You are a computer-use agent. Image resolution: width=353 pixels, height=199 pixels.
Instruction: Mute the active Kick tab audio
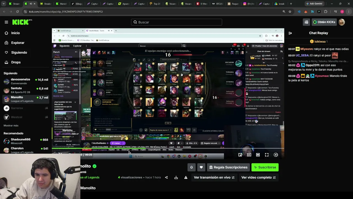(31, 4)
